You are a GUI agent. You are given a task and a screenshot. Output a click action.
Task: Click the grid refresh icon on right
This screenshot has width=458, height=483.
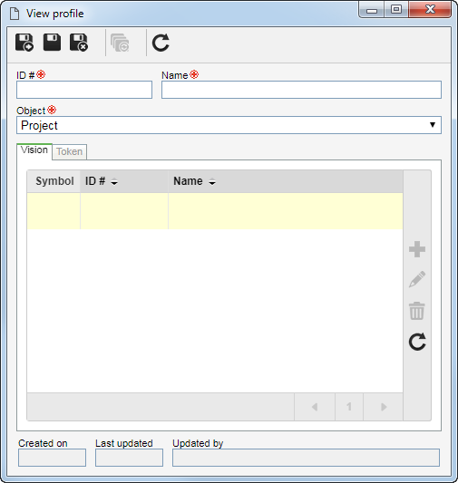click(417, 342)
